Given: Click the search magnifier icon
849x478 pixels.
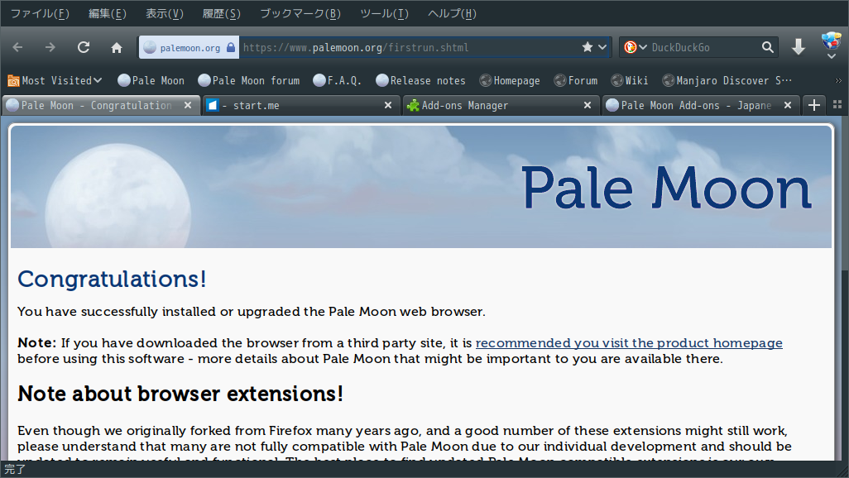Looking at the screenshot, I should tap(767, 48).
